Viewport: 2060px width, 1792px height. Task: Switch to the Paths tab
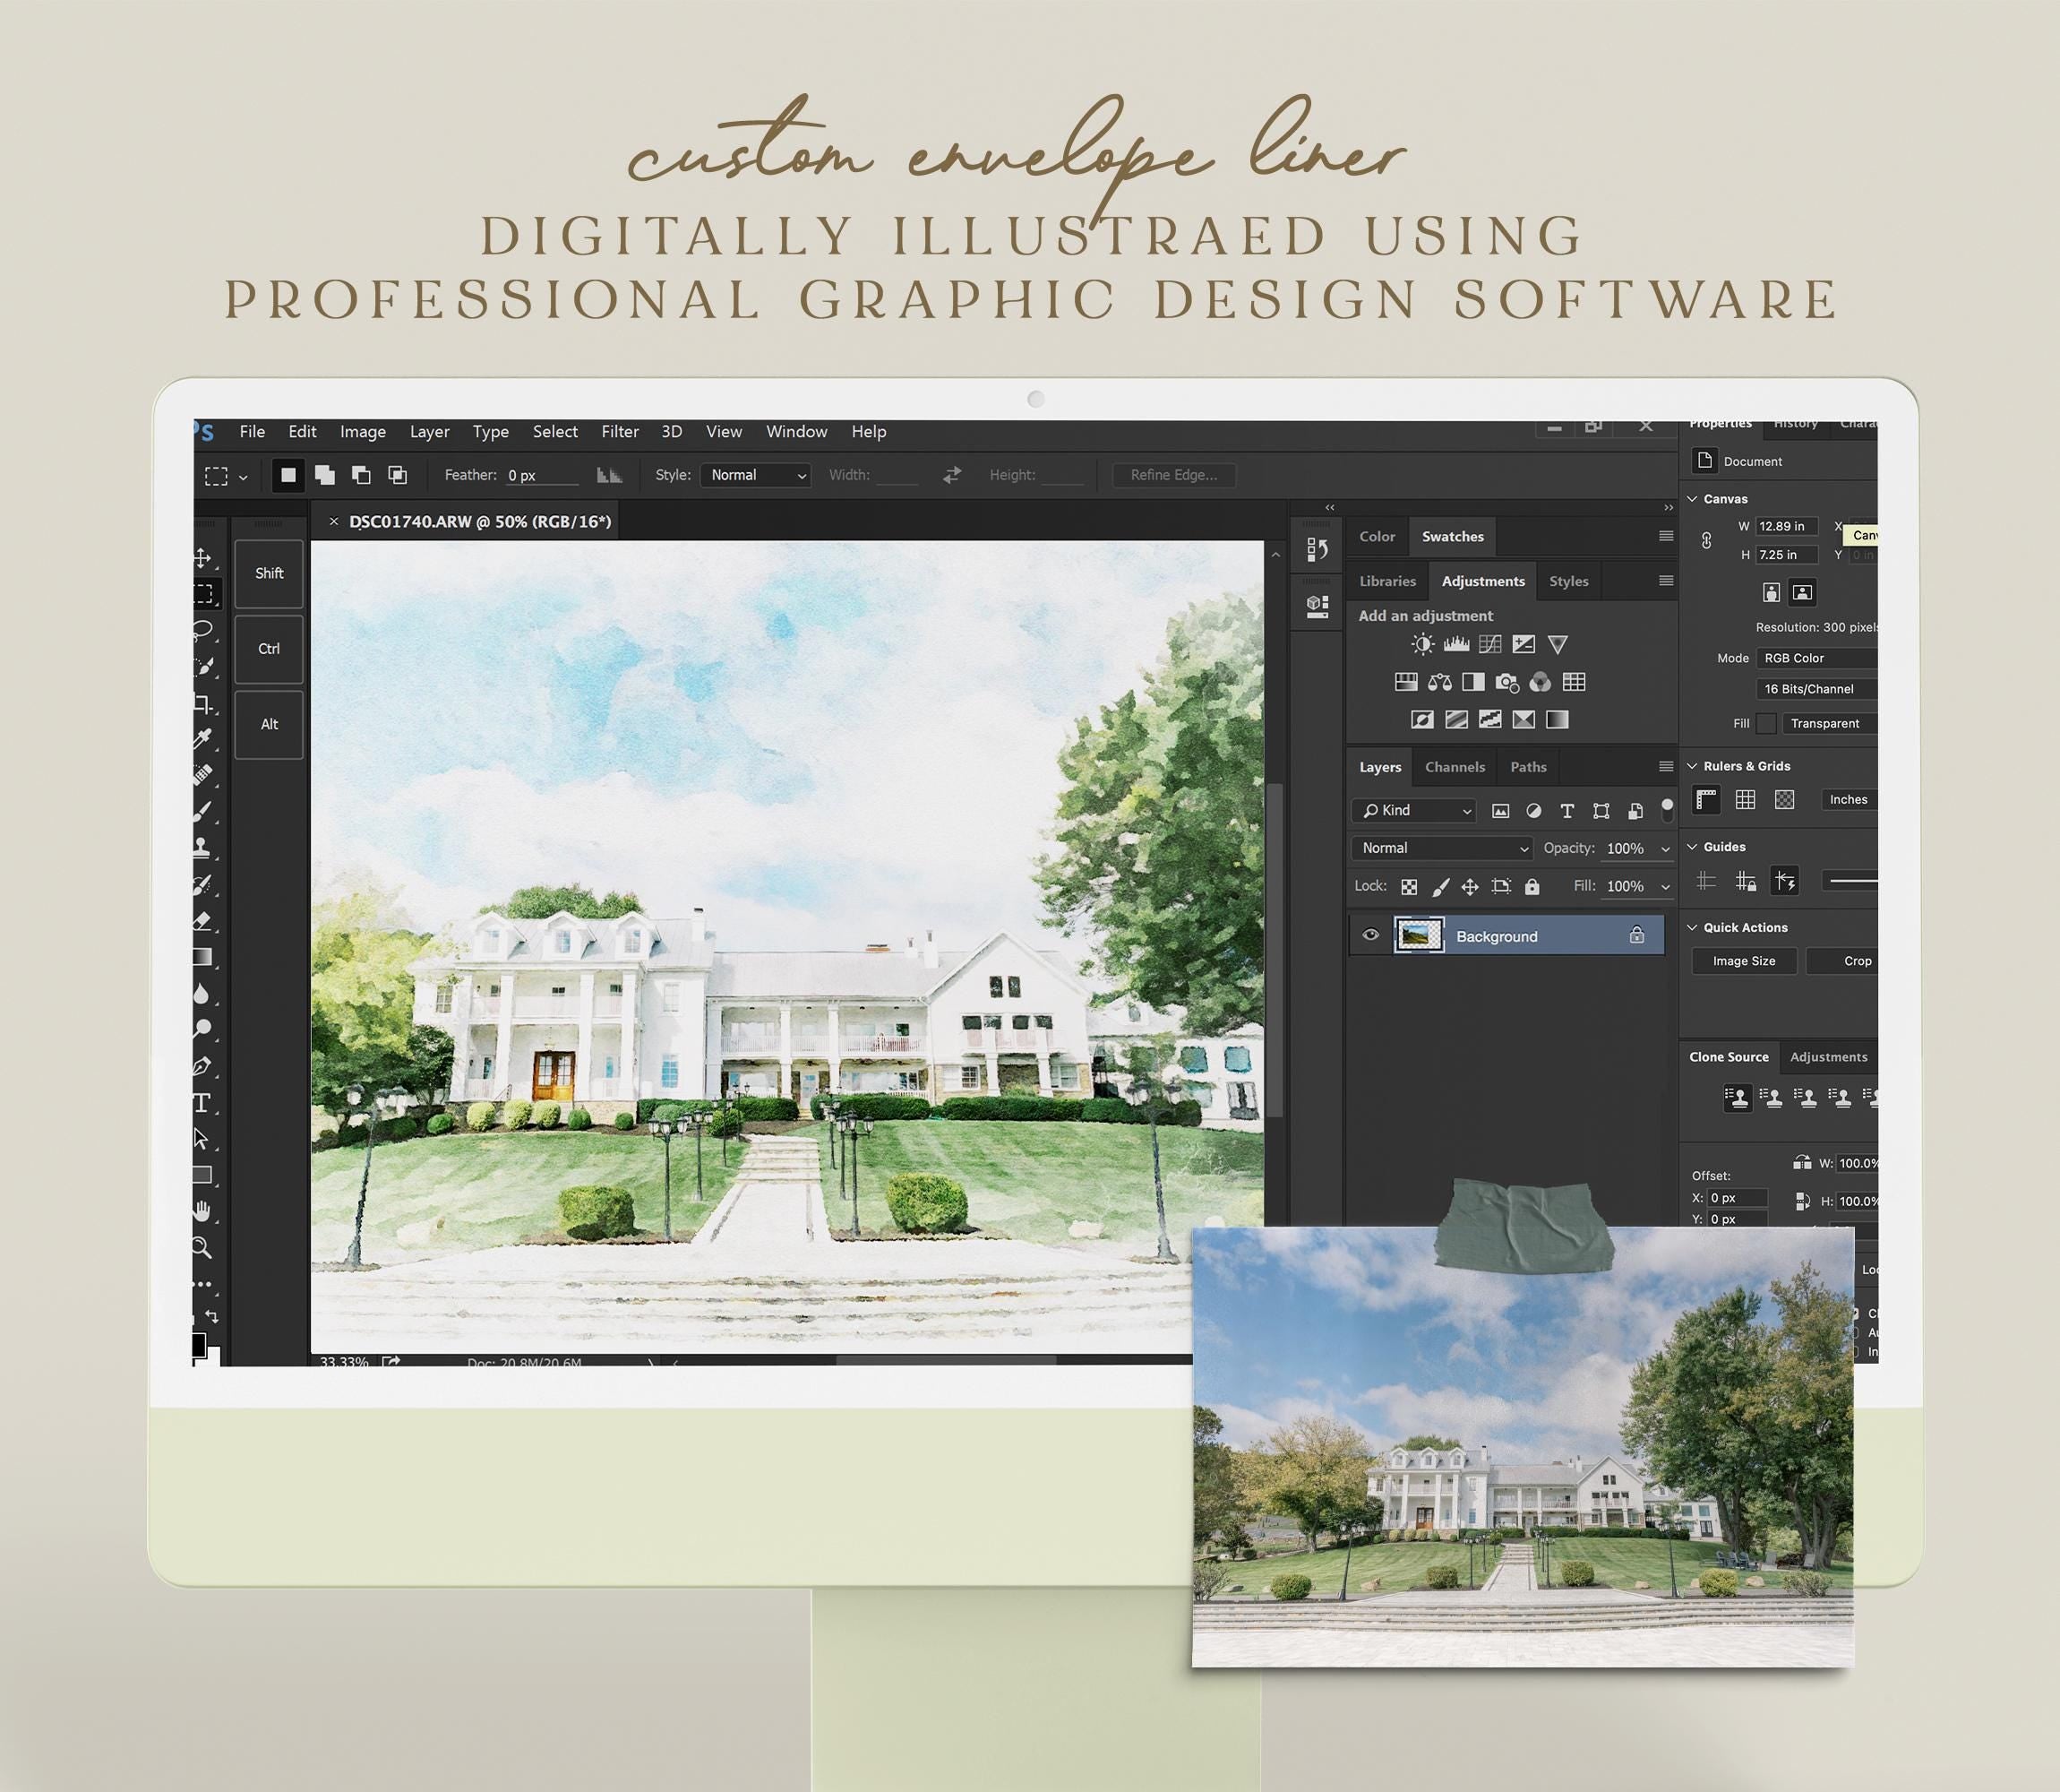(x=1528, y=767)
